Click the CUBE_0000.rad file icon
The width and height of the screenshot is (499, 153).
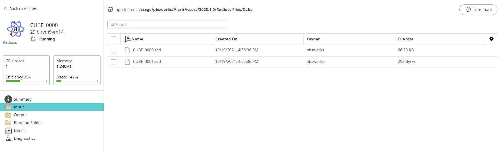coord(127,50)
